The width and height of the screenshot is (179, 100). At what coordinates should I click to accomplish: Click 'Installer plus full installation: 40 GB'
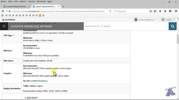tap(37, 61)
